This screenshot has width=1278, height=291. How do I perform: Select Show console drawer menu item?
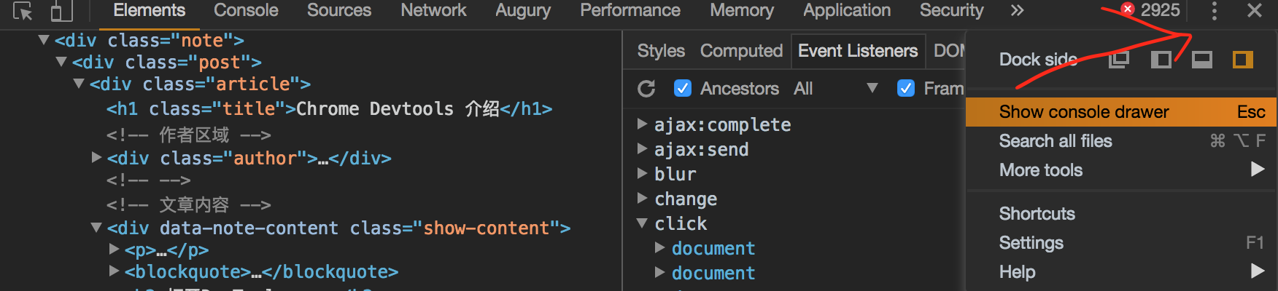pos(1084,112)
